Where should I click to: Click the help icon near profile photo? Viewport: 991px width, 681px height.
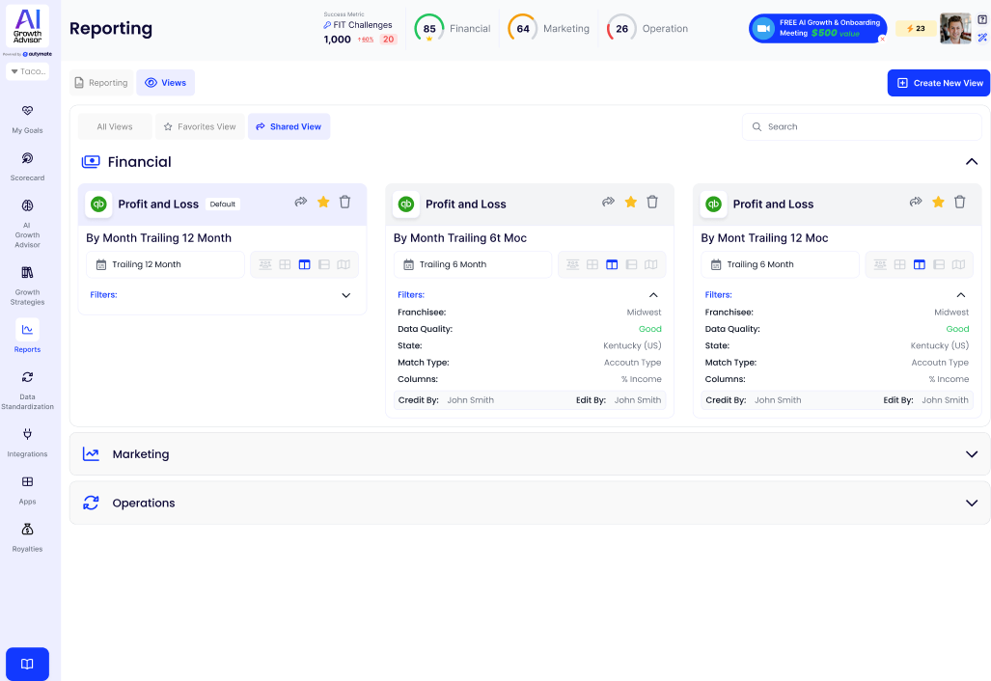point(982,19)
